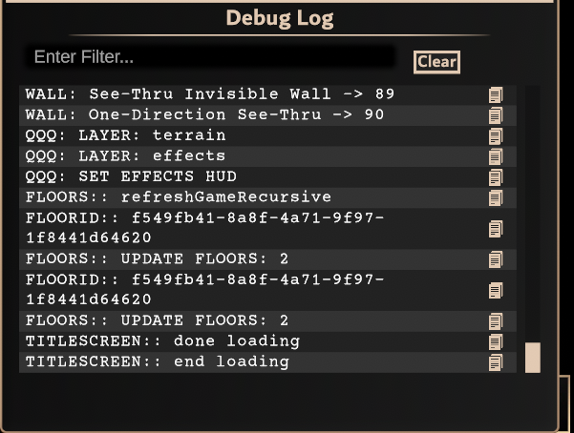Focus the Enter Filter text field
This screenshot has height=433, width=574.
[x=210, y=56]
